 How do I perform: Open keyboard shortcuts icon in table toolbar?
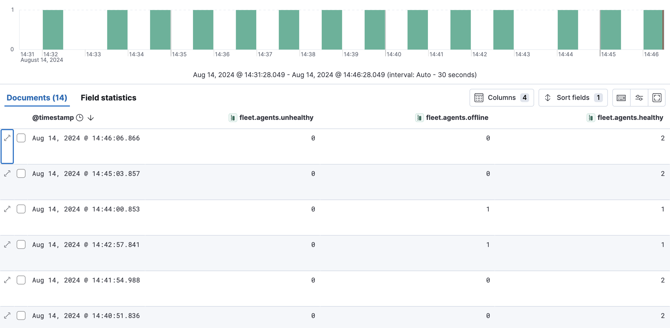[621, 98]
